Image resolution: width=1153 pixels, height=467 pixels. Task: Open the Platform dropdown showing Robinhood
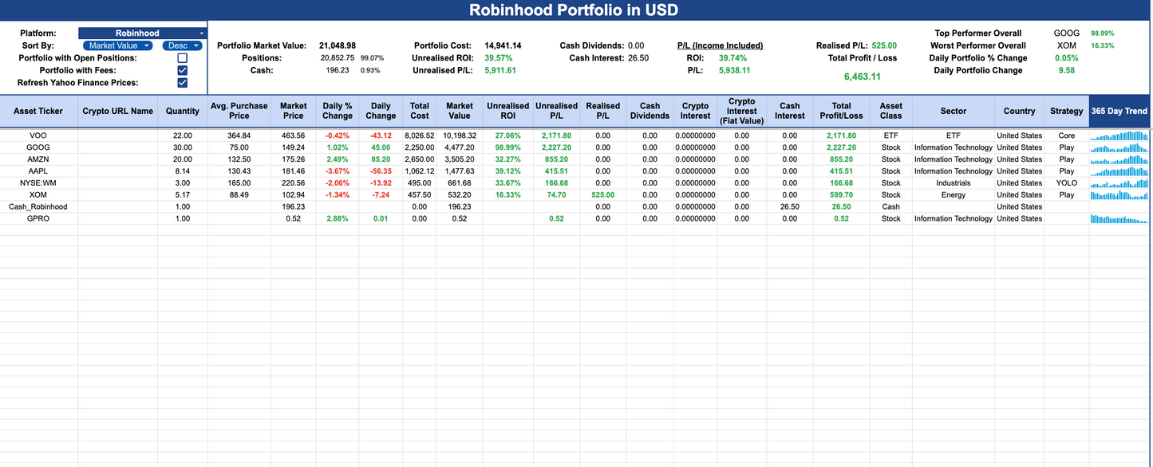pos(142,33)
